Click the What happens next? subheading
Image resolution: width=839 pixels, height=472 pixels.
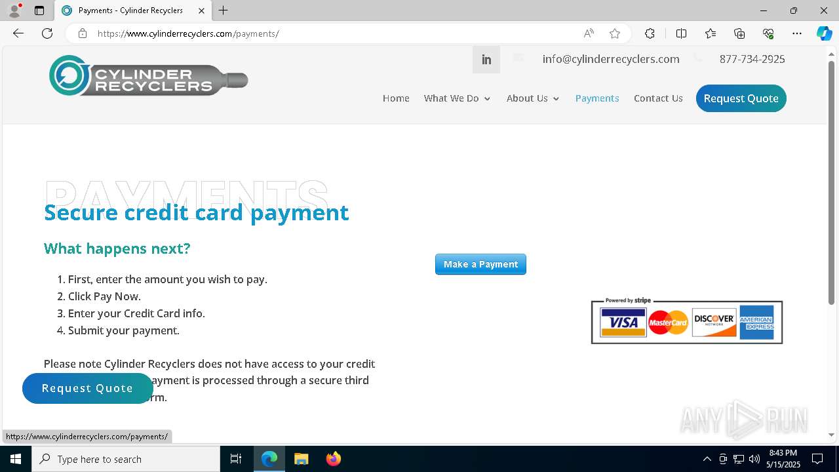click(x=117, y=248)
